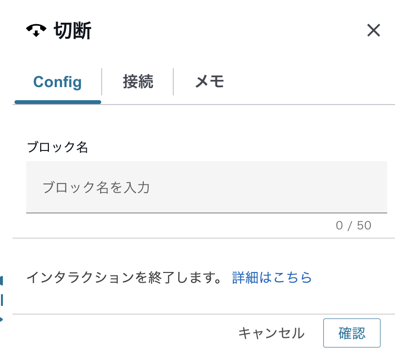
Task: Click the separator line above キャンセル button
Action: [203, 314]
